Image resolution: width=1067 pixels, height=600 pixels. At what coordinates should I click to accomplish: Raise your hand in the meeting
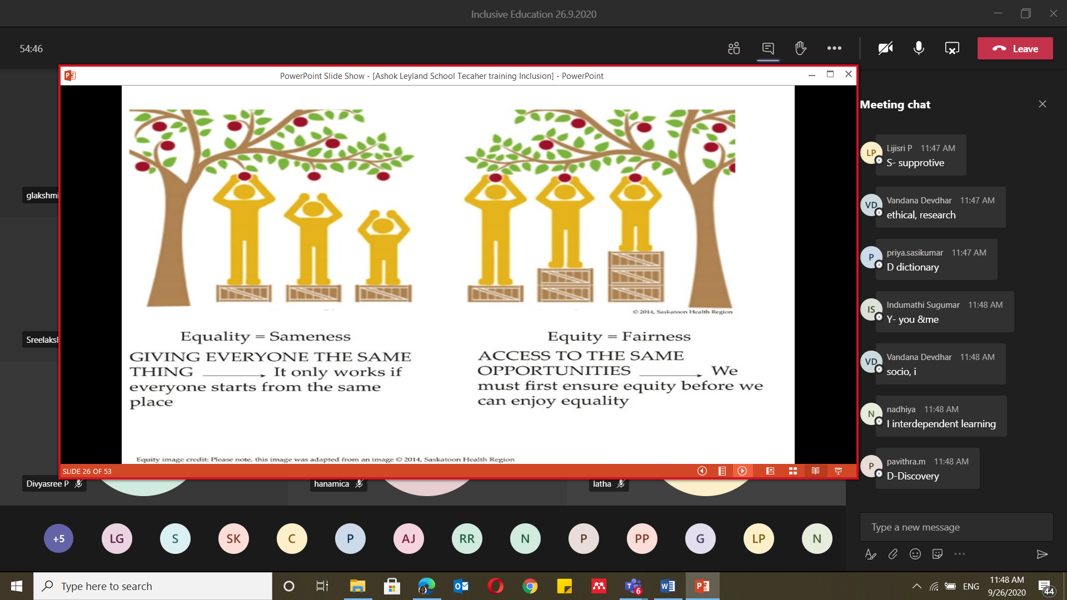(801, 48)
